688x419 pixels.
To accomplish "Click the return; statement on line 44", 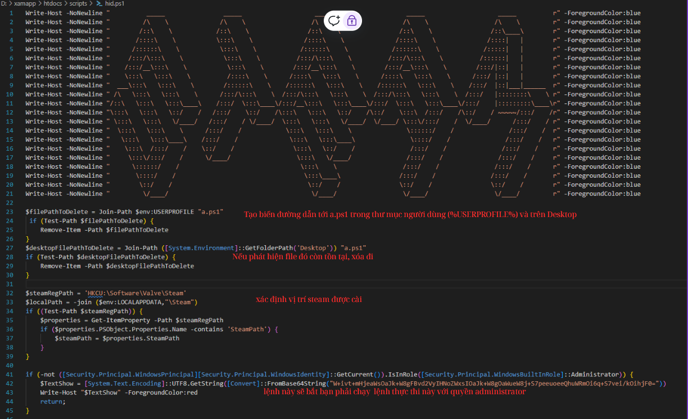I will point(52,401).
